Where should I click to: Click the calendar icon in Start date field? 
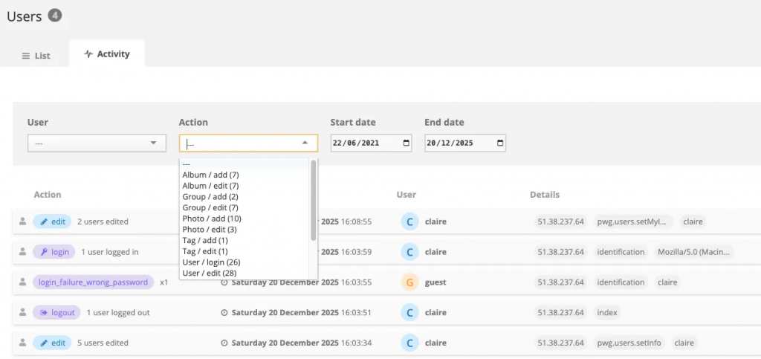pos(406,143)
